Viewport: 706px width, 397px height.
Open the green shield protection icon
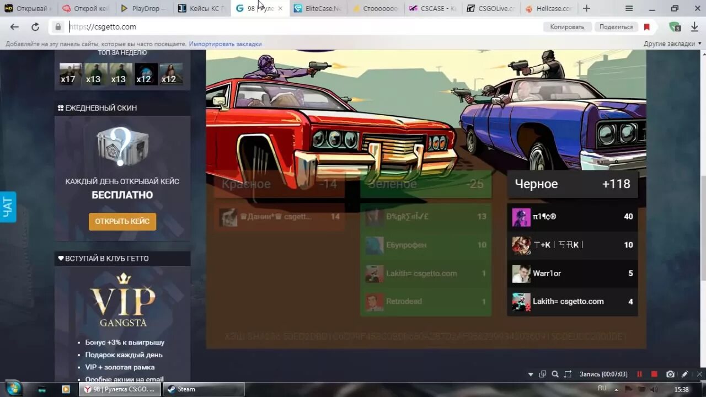[x=675, y=27]
